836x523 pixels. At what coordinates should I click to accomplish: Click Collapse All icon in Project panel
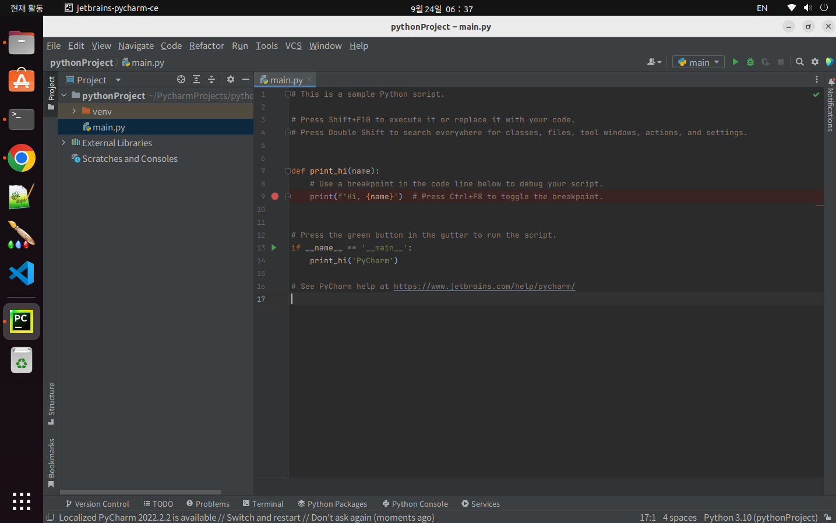pos(211,79)
